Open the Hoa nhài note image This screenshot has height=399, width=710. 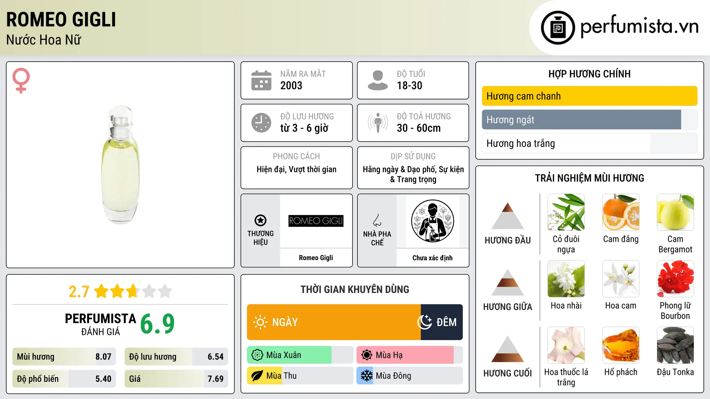566,279
